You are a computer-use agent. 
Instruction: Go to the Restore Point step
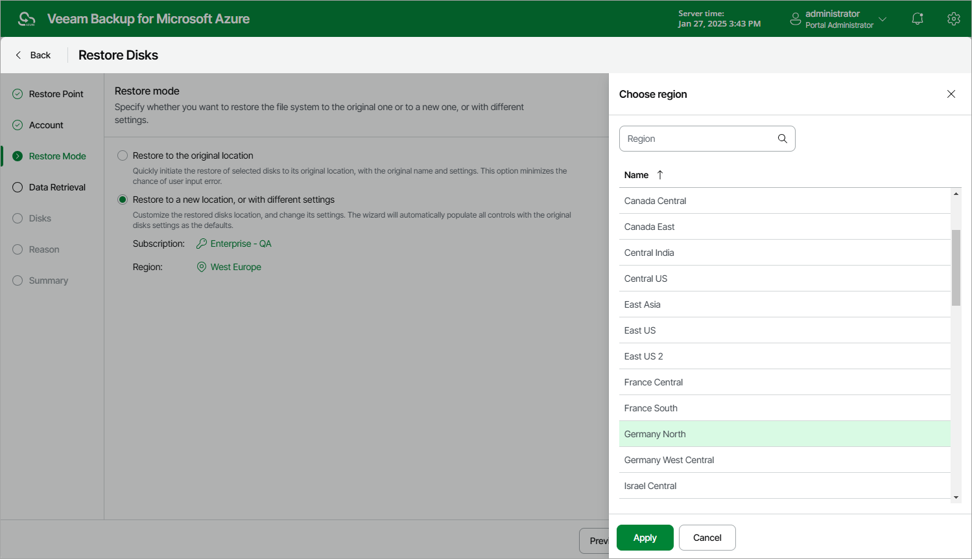pos(56,94)
